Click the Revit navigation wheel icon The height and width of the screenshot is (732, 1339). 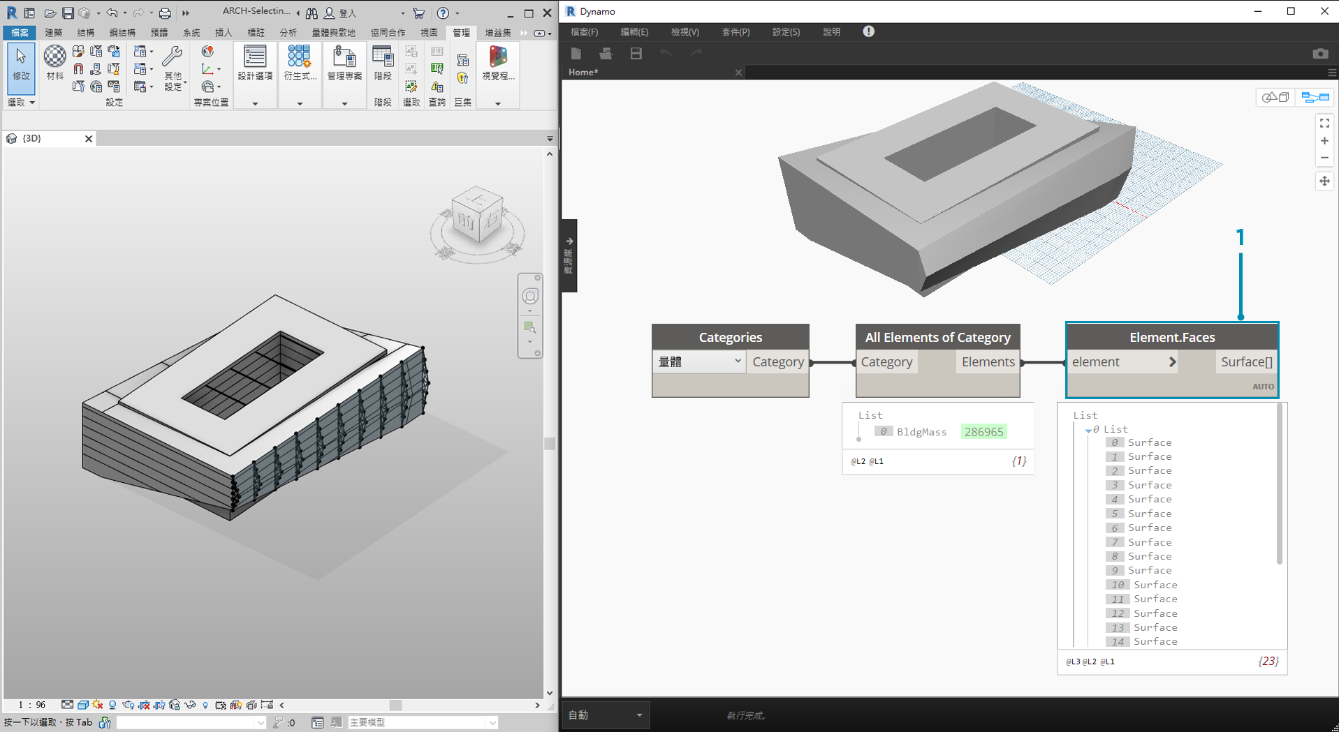(530, 297)
